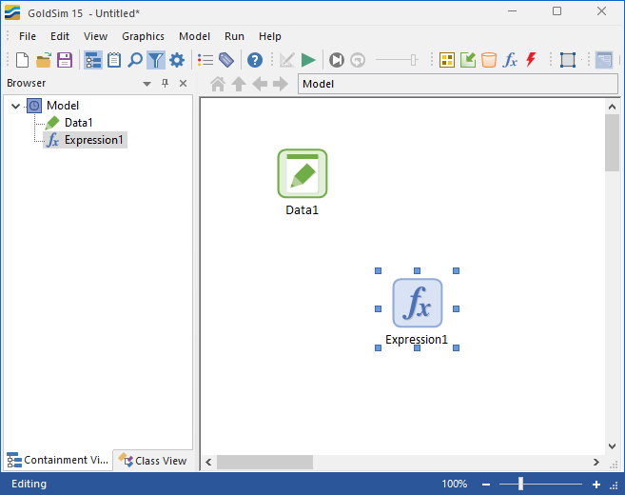Select Data1 in the browser tree
The height and width of the screenshot is (495, 625).
[79, 123]
